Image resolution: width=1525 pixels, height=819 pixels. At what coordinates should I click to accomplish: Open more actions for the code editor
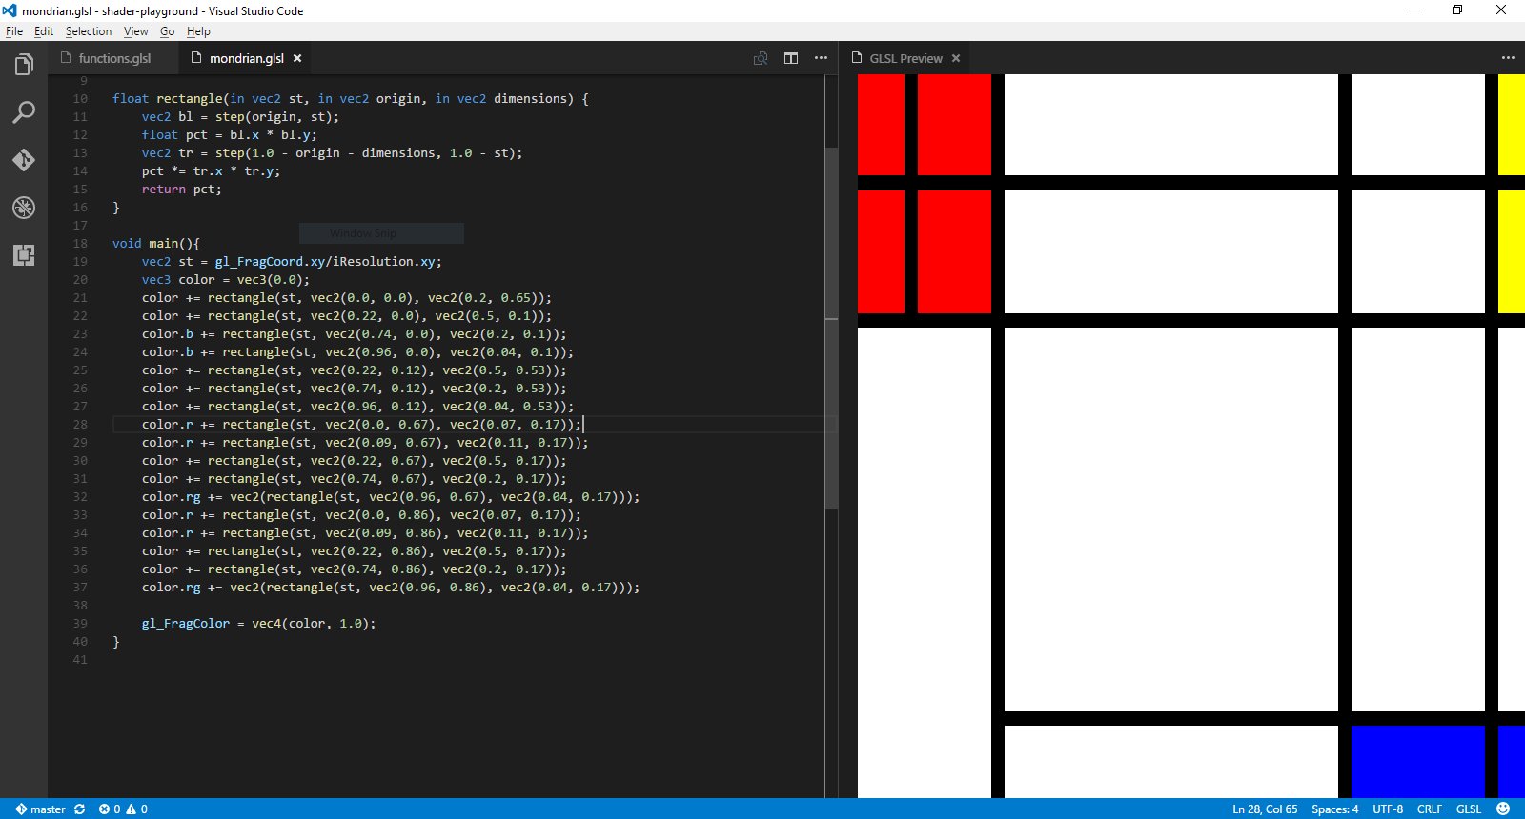coord(821,58)
